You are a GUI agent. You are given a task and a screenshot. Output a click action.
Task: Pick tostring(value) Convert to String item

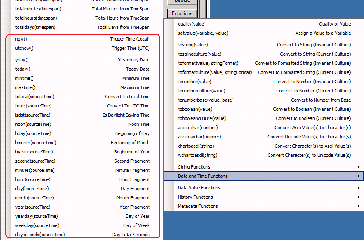pyautogui.click(x=264, y=45)
